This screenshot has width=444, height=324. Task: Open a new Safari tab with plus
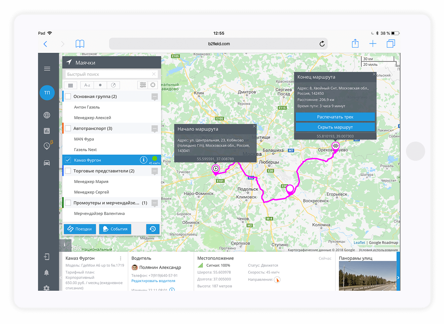click(x=373, y=44)
